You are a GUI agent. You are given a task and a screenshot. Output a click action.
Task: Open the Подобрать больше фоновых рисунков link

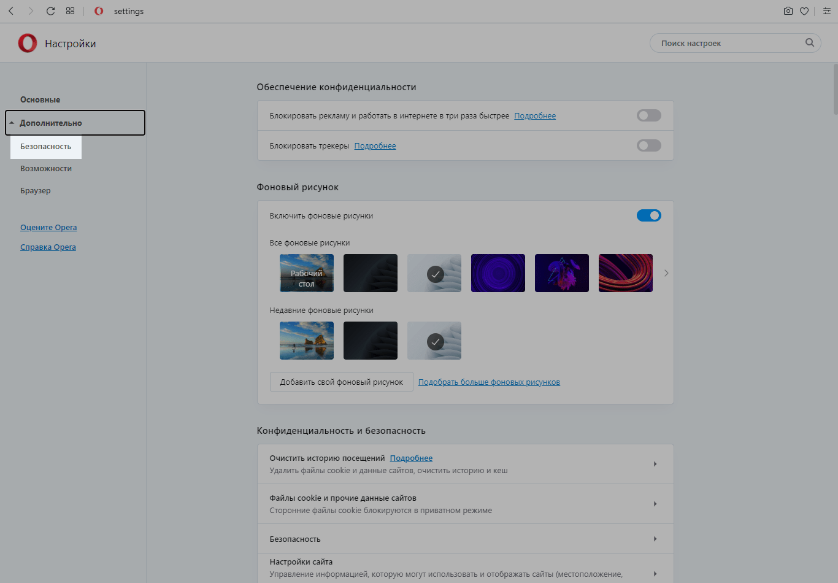(489, 382)
